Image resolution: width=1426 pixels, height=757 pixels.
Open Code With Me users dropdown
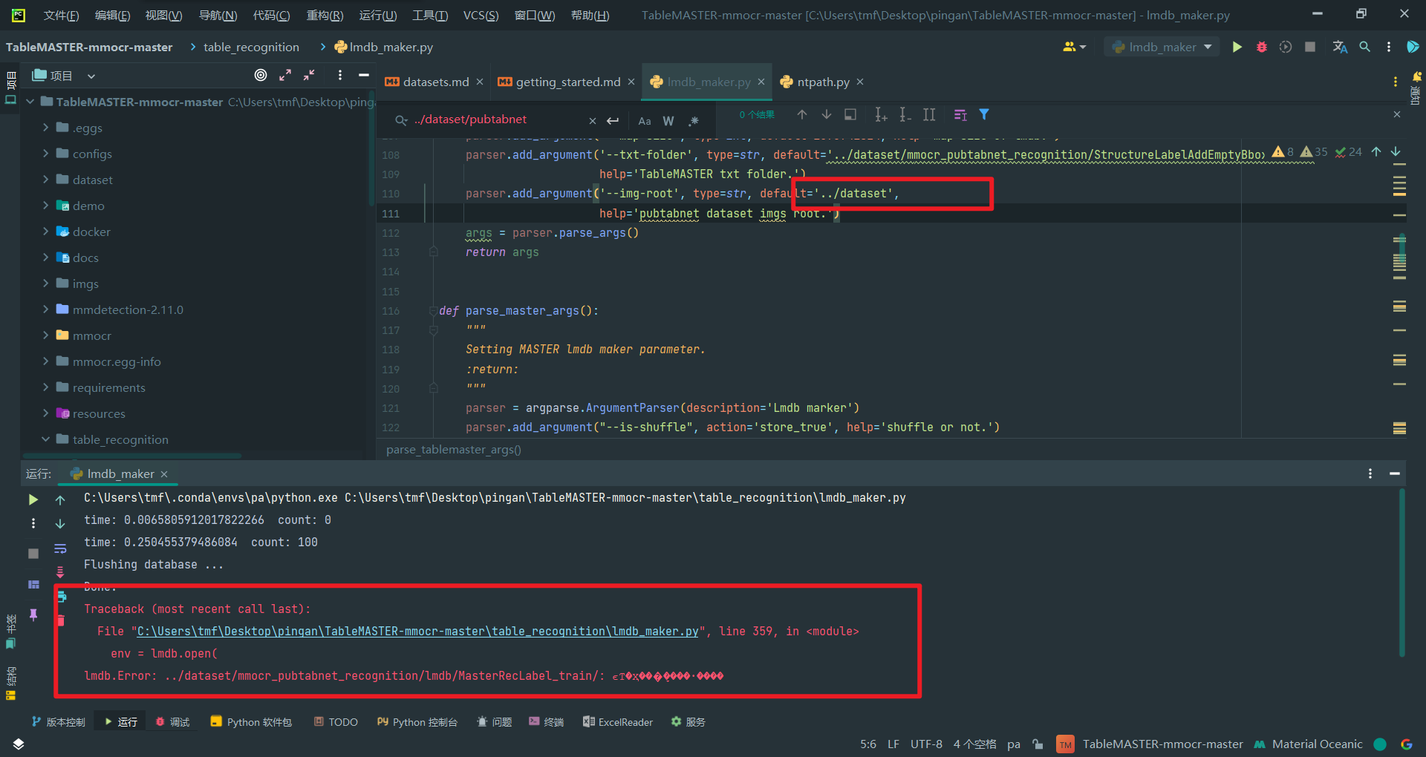point(1074,47)
